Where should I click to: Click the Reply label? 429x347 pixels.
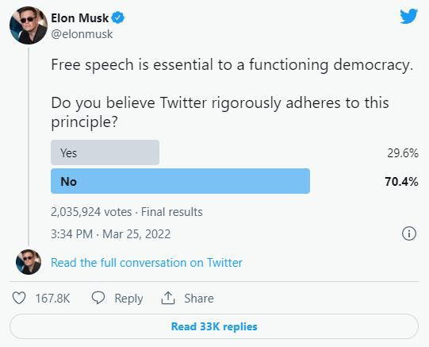tap(128, 299)
